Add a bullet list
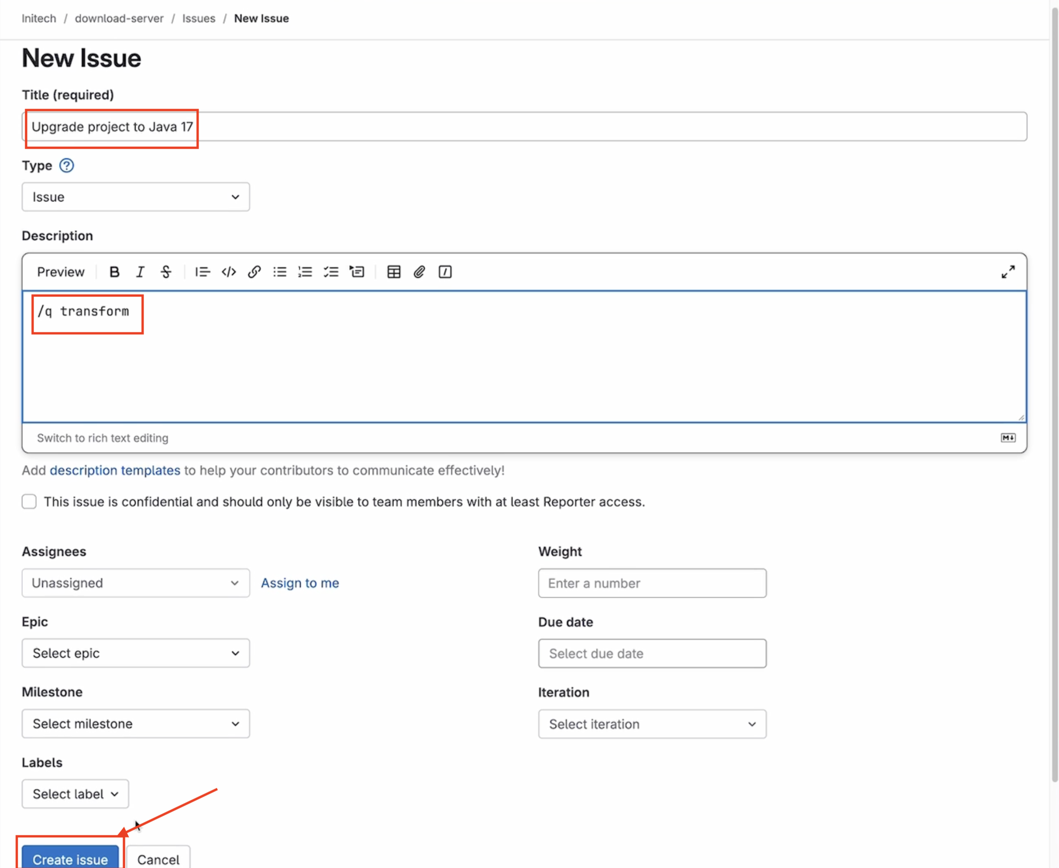This screenshot has width=1059, height=868. point(280,272)
